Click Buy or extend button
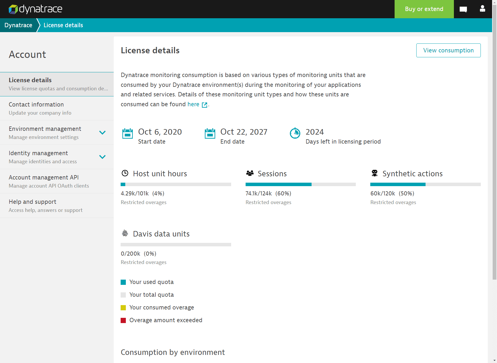Image resolution: width=497 pixels, height=363 pixels. point(424,9)
